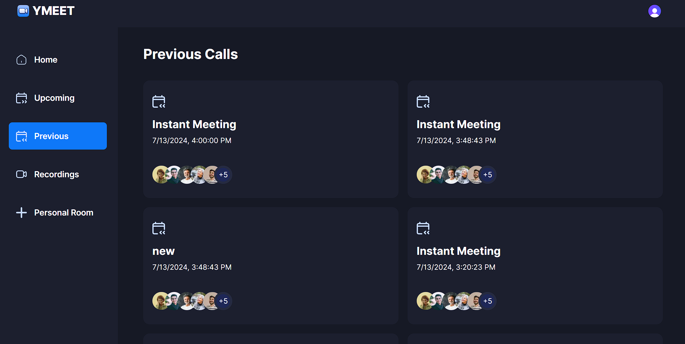
Task: Click first attendee avatar on top-right meeting card
Action: coord(424,175)
